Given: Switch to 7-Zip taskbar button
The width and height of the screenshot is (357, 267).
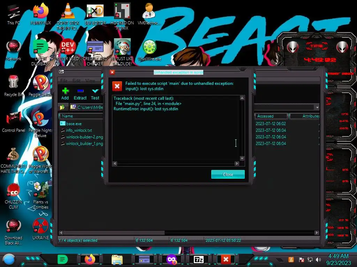Looking at the screenshot, I should (198, 259).
